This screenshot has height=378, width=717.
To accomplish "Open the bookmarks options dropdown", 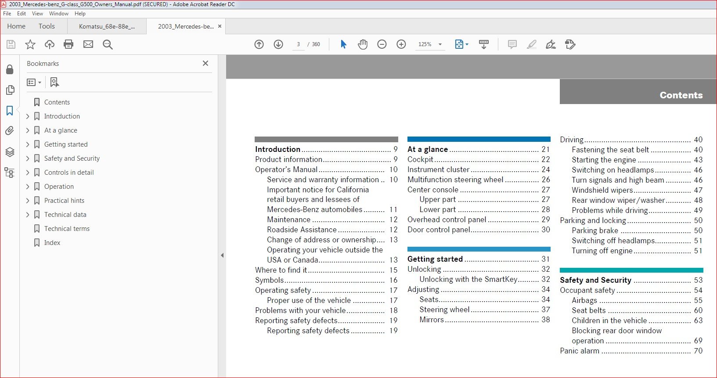I will point(34,82).
